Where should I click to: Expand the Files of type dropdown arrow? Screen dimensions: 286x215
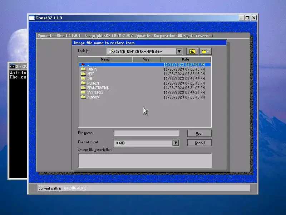click(x=176, y=143)
